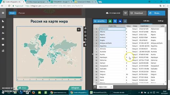Open the map elements panel in sidebar
The width and height of the screenshot is (170, 95).
(x=3, y=27)
